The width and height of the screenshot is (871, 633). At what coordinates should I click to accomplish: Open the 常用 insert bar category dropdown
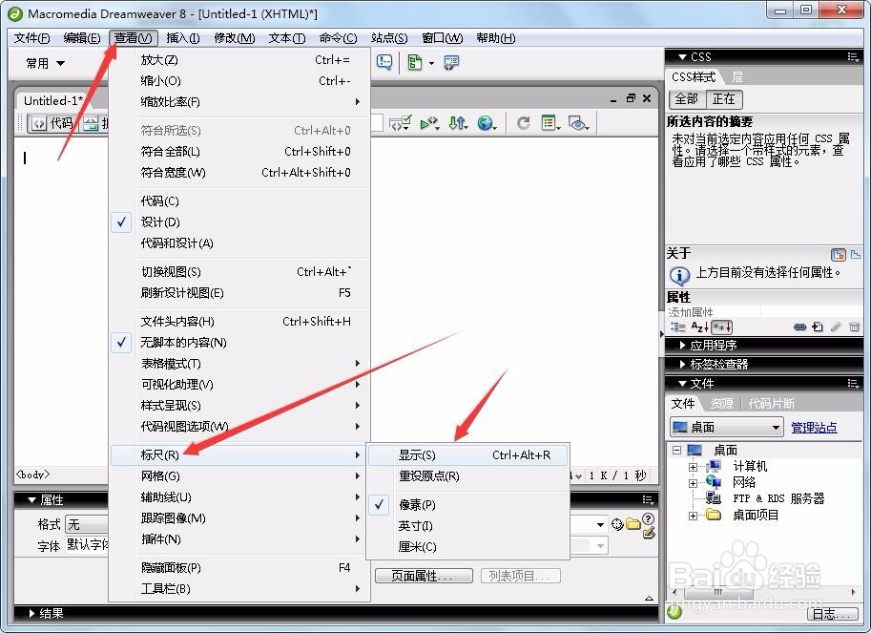[x=46, y=63]
